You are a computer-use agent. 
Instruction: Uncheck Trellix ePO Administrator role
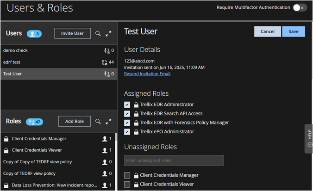coord(127,132)
